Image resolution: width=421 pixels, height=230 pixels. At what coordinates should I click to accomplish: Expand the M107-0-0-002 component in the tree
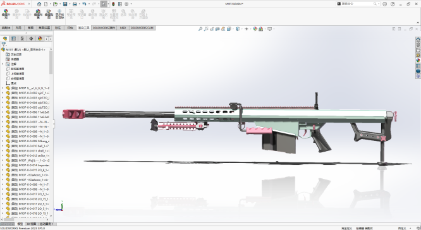click(3, 93)
